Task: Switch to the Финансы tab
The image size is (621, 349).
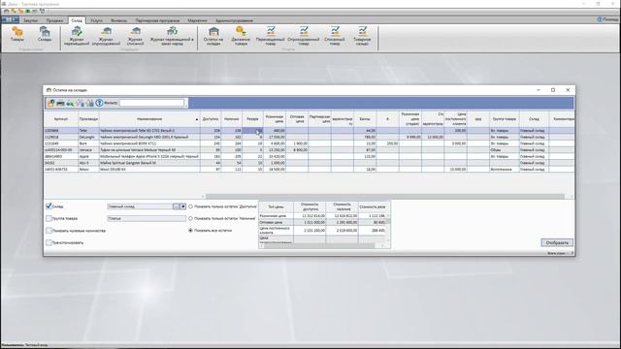Action: coord(118,20)
